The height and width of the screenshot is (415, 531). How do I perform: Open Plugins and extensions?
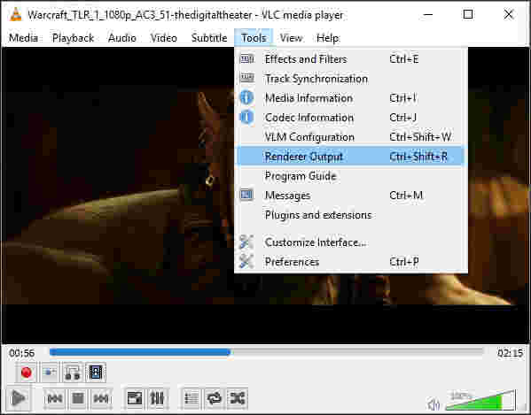click(x=351, y=215)
